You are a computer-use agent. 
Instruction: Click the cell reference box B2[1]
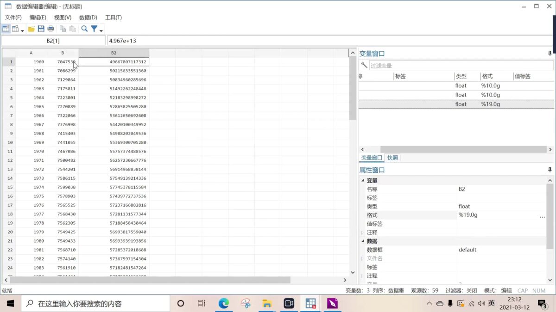pyautogui.click(x=53, y=41)
